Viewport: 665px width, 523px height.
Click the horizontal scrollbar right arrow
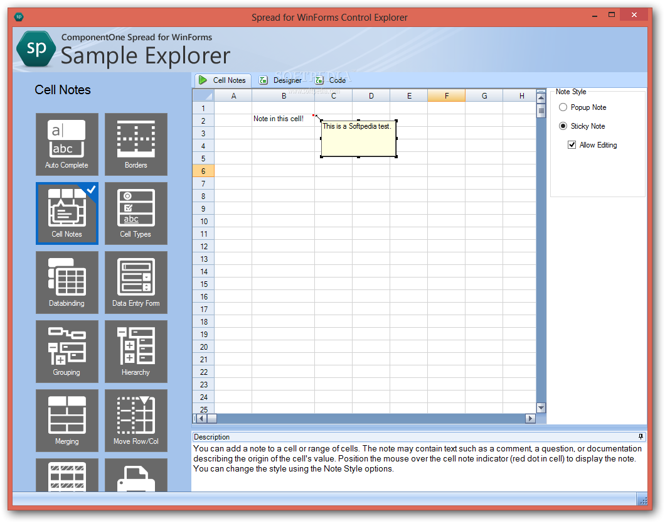(530, 418)
